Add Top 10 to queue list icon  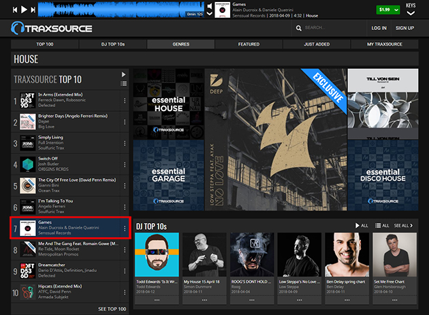coord(123,84)
